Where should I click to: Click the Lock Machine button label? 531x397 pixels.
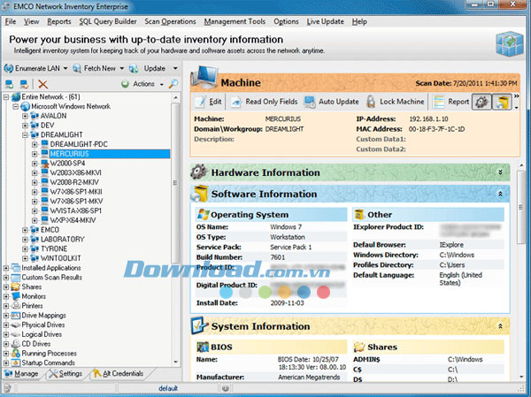point(402,102)
